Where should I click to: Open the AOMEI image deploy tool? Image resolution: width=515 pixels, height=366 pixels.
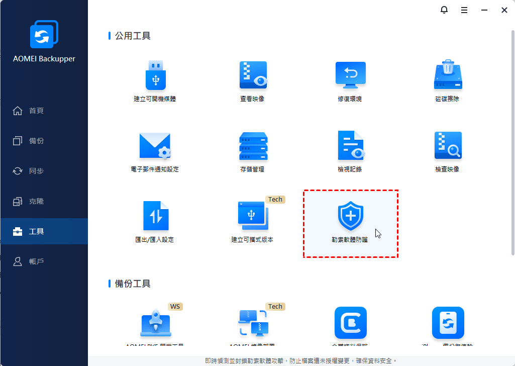[x=253, y=323]
